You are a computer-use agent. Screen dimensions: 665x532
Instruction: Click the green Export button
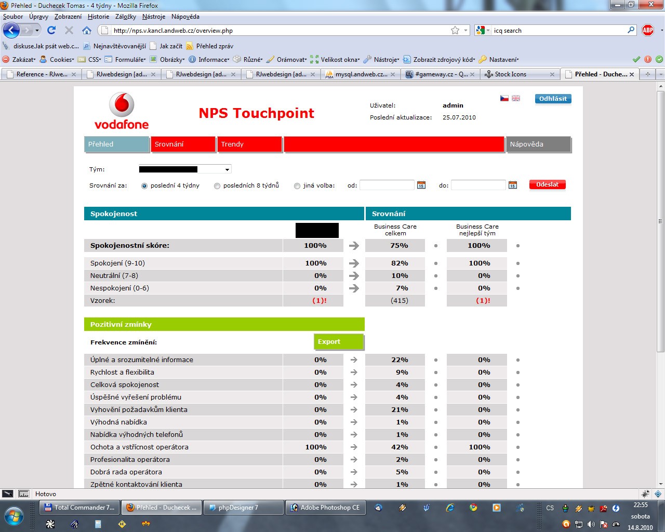click(x=339, y=342)
